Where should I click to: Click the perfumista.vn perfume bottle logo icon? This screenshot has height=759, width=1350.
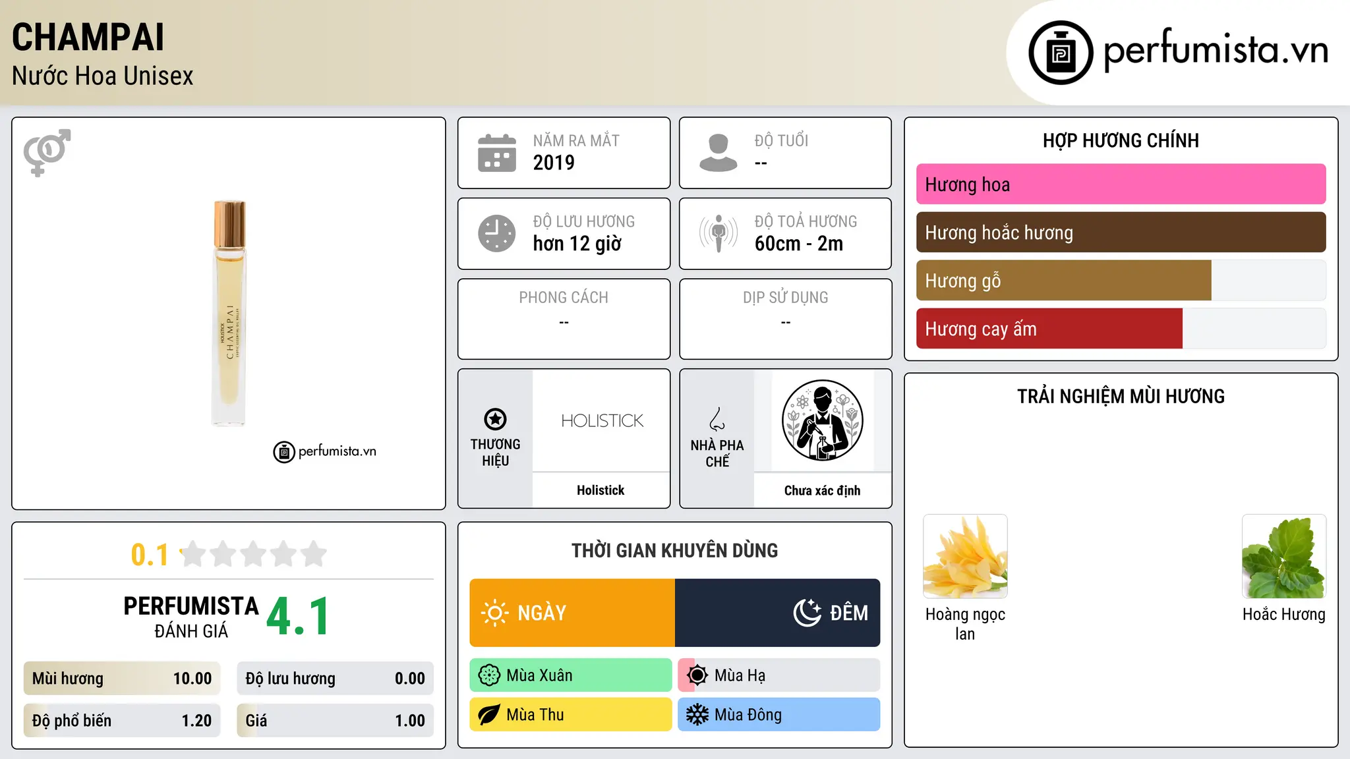pyautogui.click(x=1061, y=53)
